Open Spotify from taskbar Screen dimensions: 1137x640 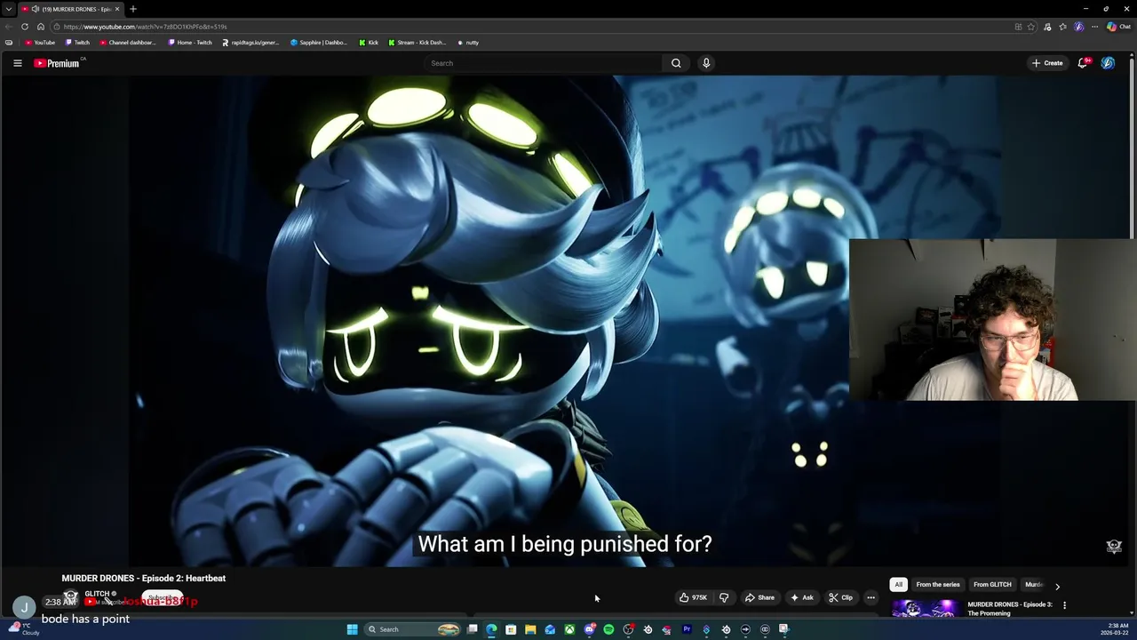coord(608,629)
